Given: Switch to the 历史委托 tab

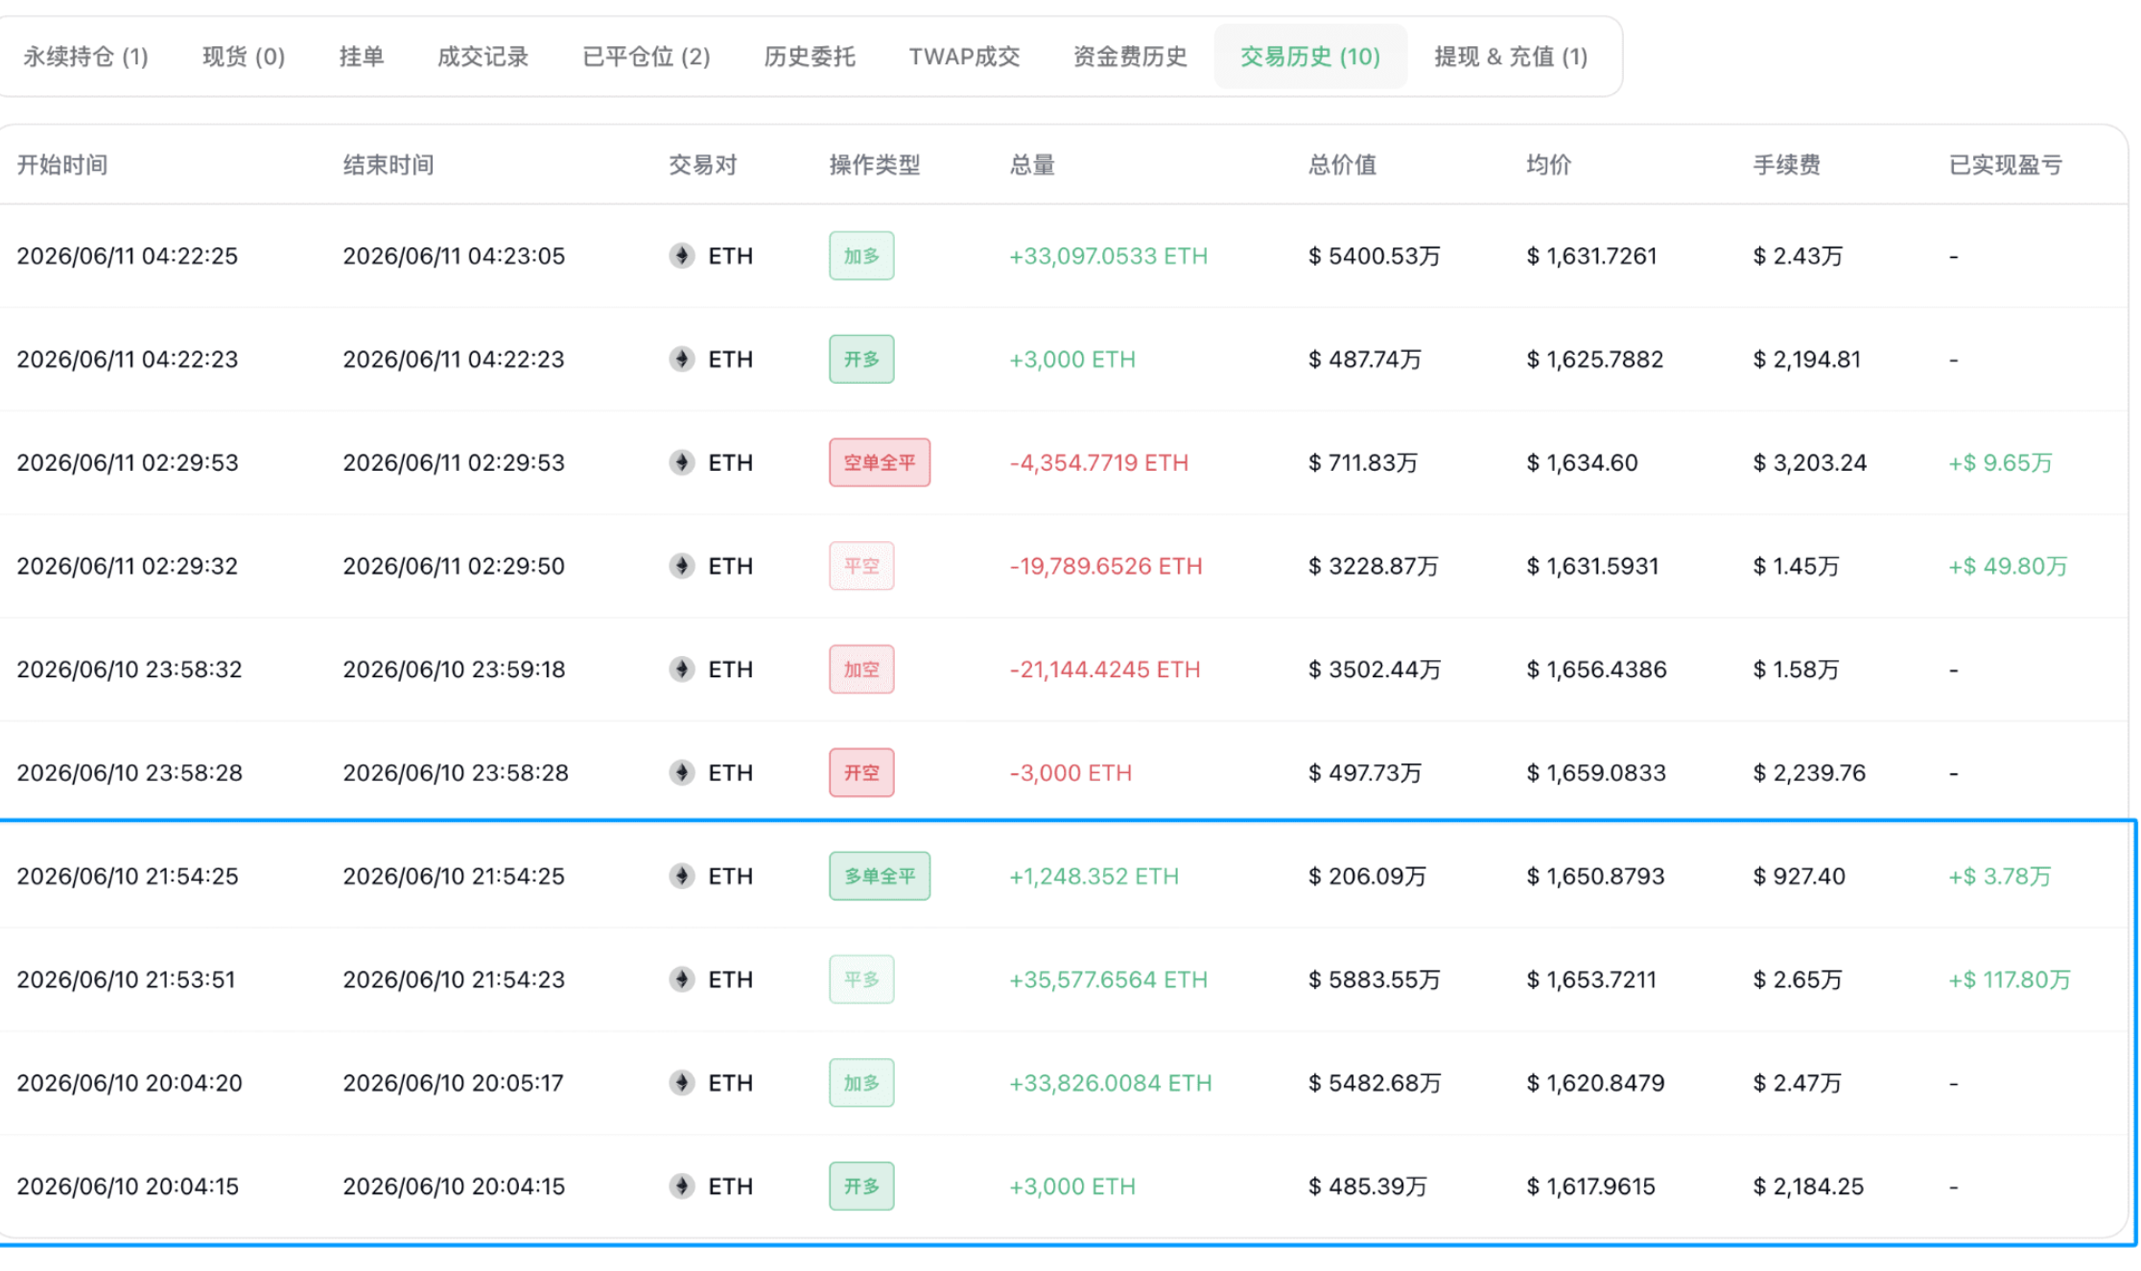Looking at the screenshot, I should (x=810, y=57).
